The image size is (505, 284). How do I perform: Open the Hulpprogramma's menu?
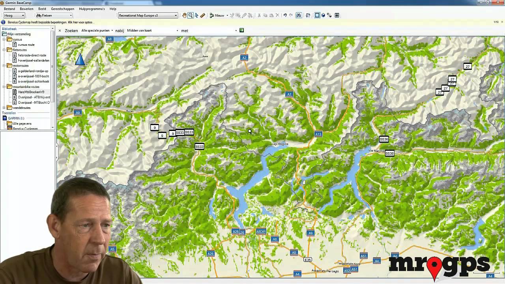(x=92, y=9)
